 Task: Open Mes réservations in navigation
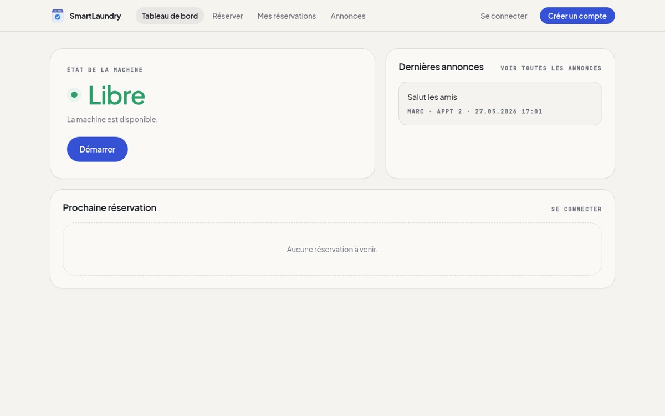(x=287, y=16)
